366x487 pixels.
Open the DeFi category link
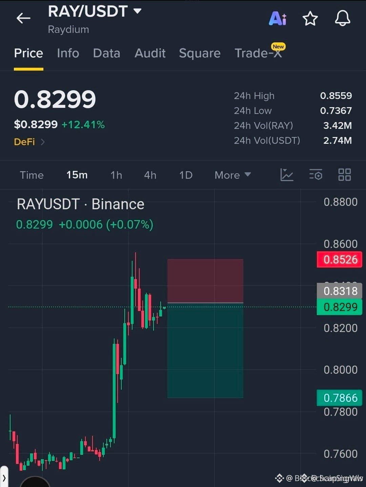click(x=29, y=142)
